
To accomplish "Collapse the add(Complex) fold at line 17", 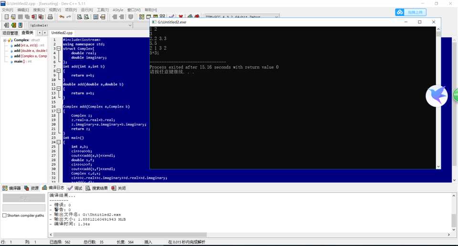I will (x=59, y=111).
